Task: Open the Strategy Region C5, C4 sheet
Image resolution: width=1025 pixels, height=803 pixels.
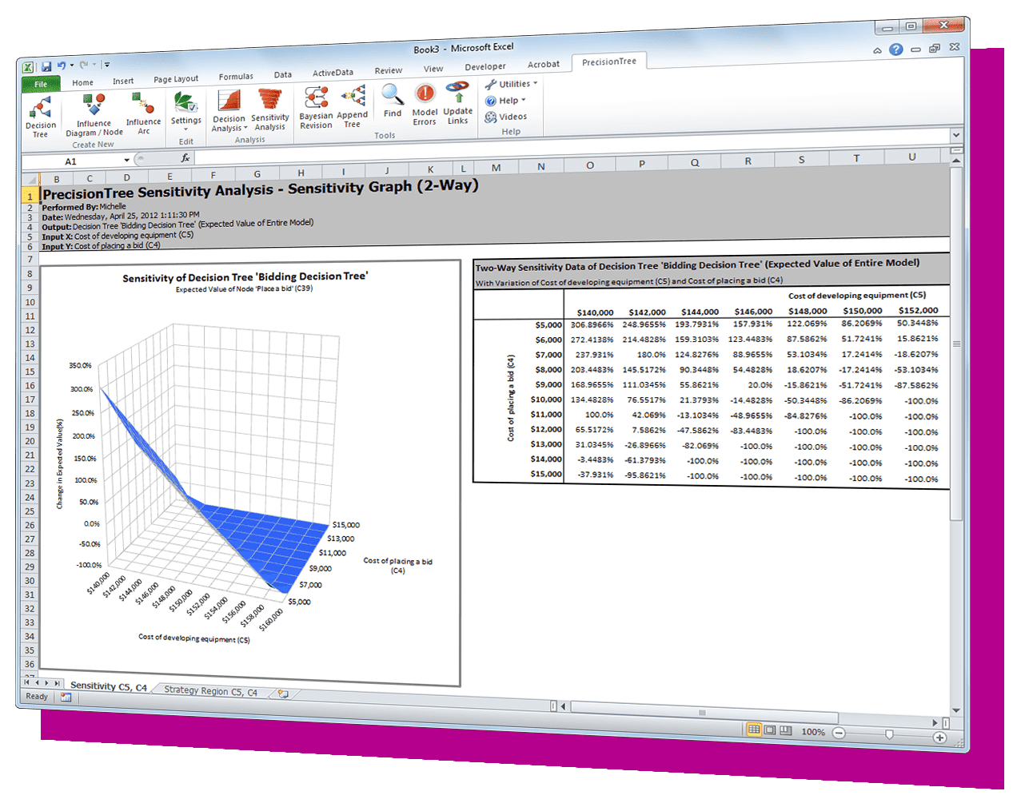Action: (x=210, y=691)
